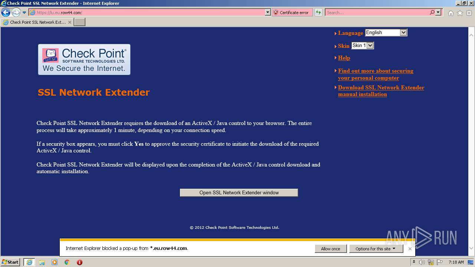Go to Home via the house icon
The image size is (475, 267).
pyautogui.click(x=451, y=13)
